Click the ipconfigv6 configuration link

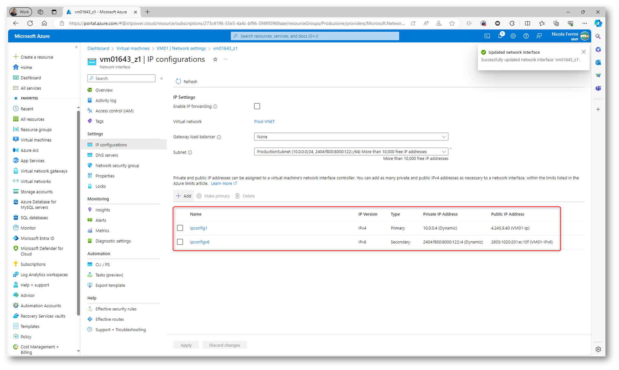[199, 242]
